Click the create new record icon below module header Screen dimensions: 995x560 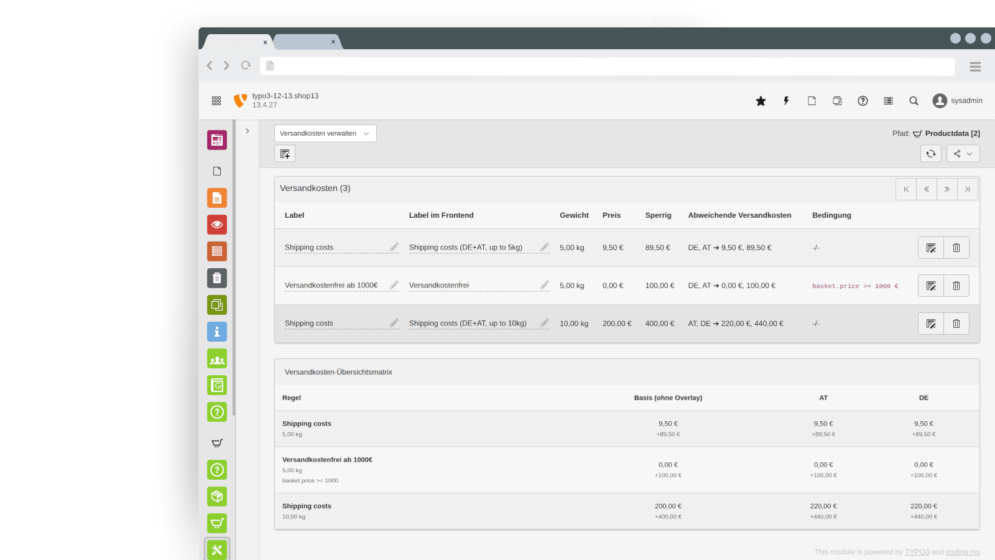click(x=284, y=153)
